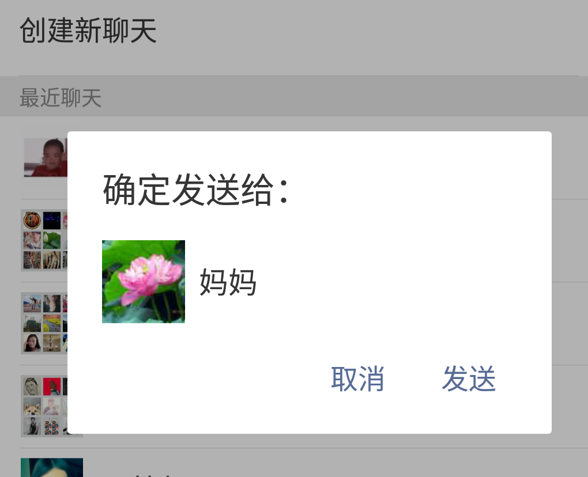The width and height of the screenshot is (588, 477).
Task: Tap the red circular emblem tile in group avatar
Action: [x=32, y=220]
